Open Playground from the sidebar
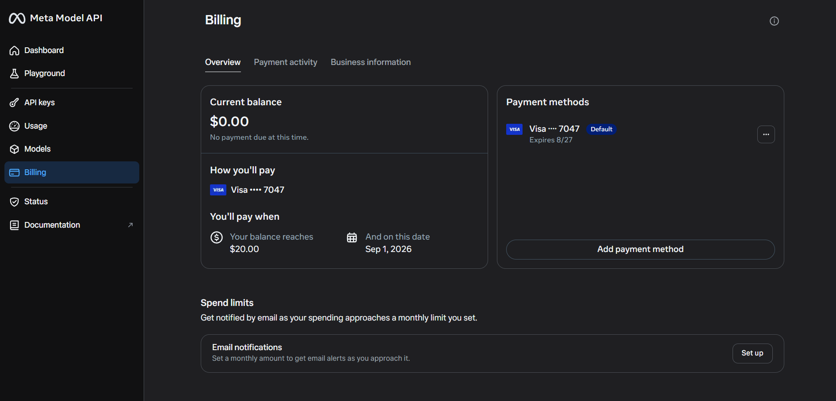The width and height of the screenshot is (836, 401). (x=72, y=73)
